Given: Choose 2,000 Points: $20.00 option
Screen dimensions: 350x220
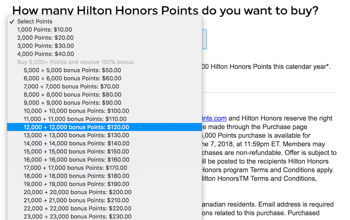Looking at the screenshot, I should point(45,38).
